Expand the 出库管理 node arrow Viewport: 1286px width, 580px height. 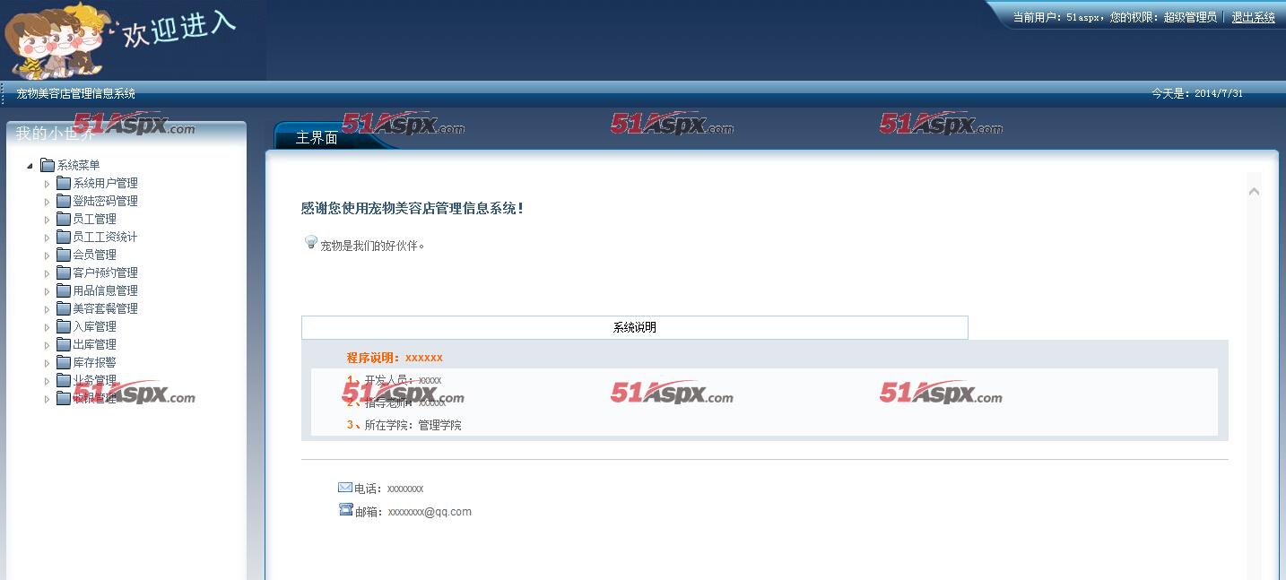[48, 345]
